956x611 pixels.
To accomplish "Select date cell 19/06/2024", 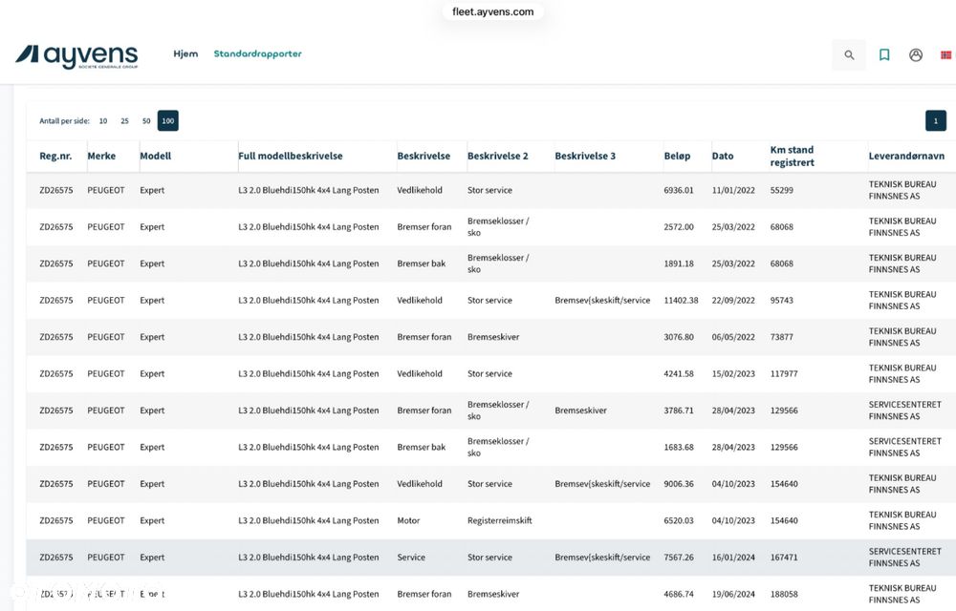I will click(x=733, y=594).
